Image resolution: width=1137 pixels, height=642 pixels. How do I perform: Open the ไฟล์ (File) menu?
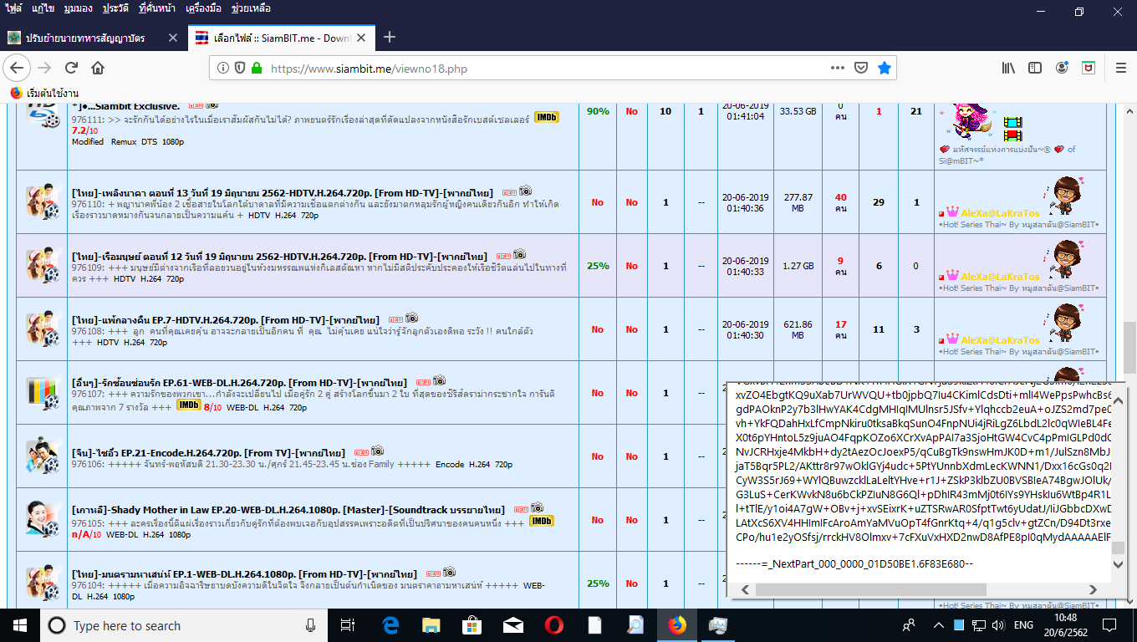pyautogui.click(x=13, y=8)
